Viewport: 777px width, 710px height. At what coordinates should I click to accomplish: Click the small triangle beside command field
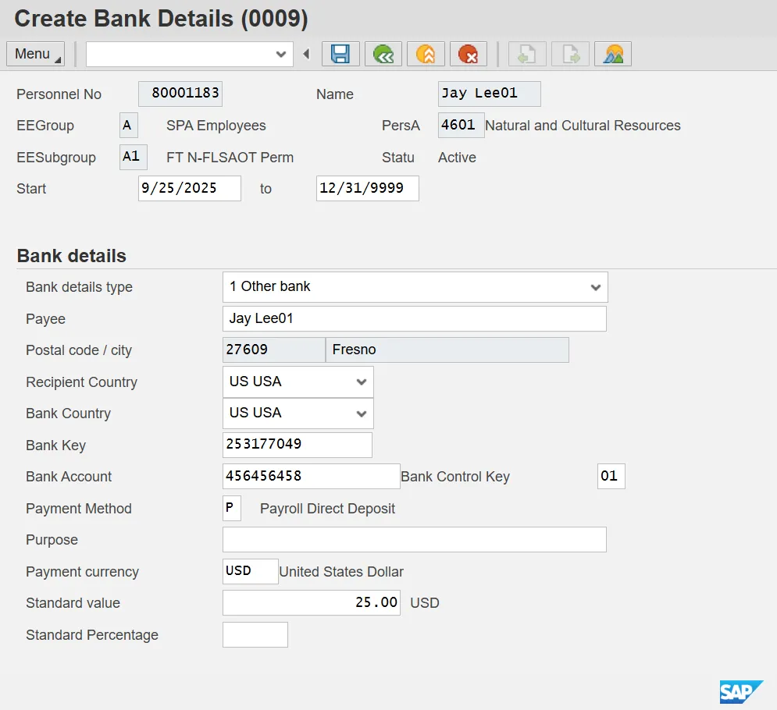(307, 54)
